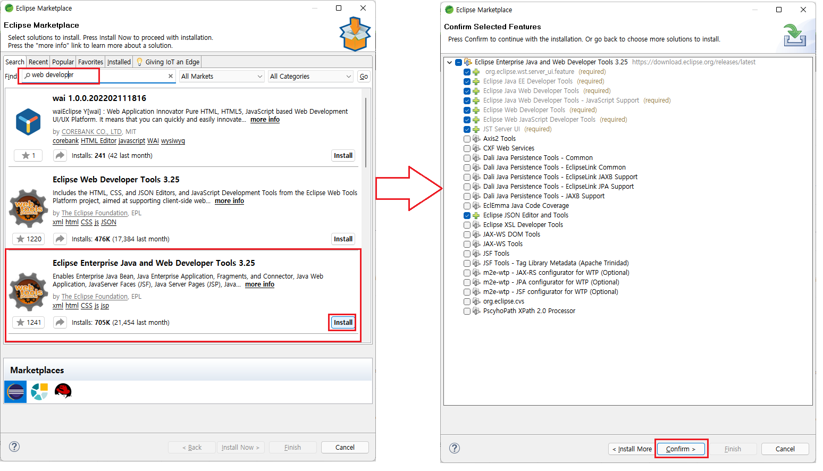This screenshot has height=471, width=823.
Task: Switch to the Recent tab
Action: click(38, 62)
